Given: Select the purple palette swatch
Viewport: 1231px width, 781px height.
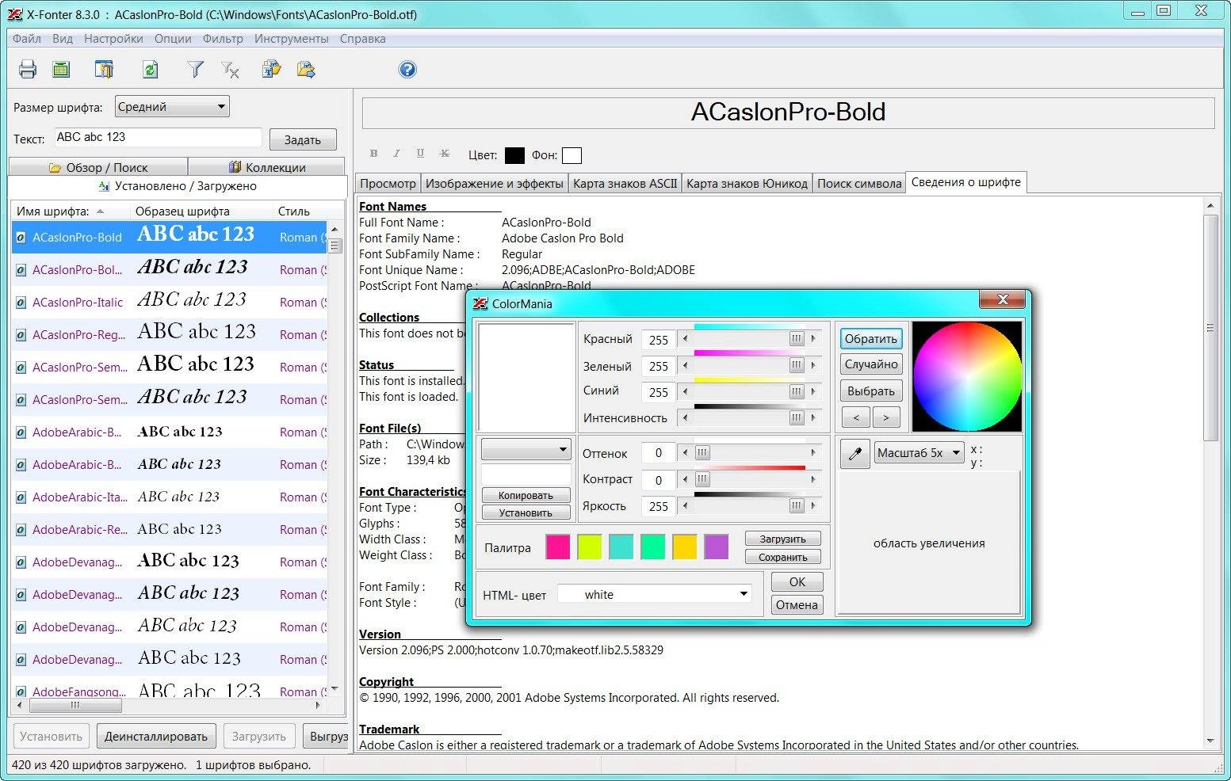Looking at the screenshot, I should pos(717,547).
